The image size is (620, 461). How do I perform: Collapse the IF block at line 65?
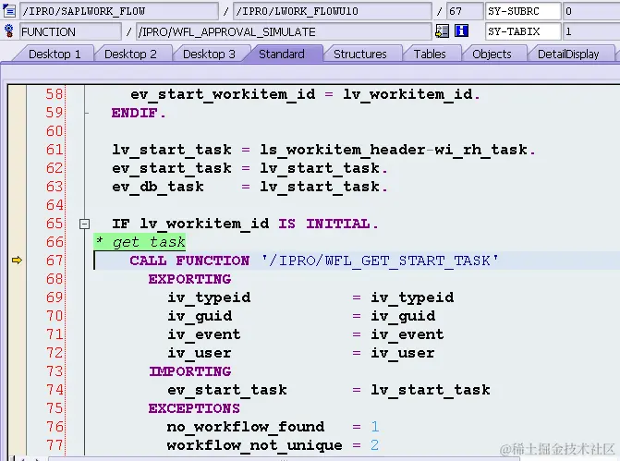click(84, 224)
